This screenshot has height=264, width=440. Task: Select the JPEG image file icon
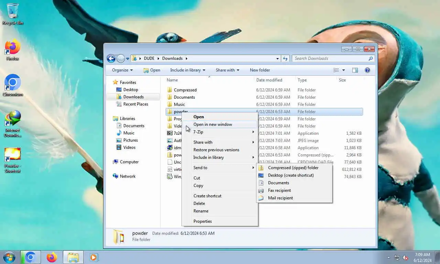[x=169, y=141]
